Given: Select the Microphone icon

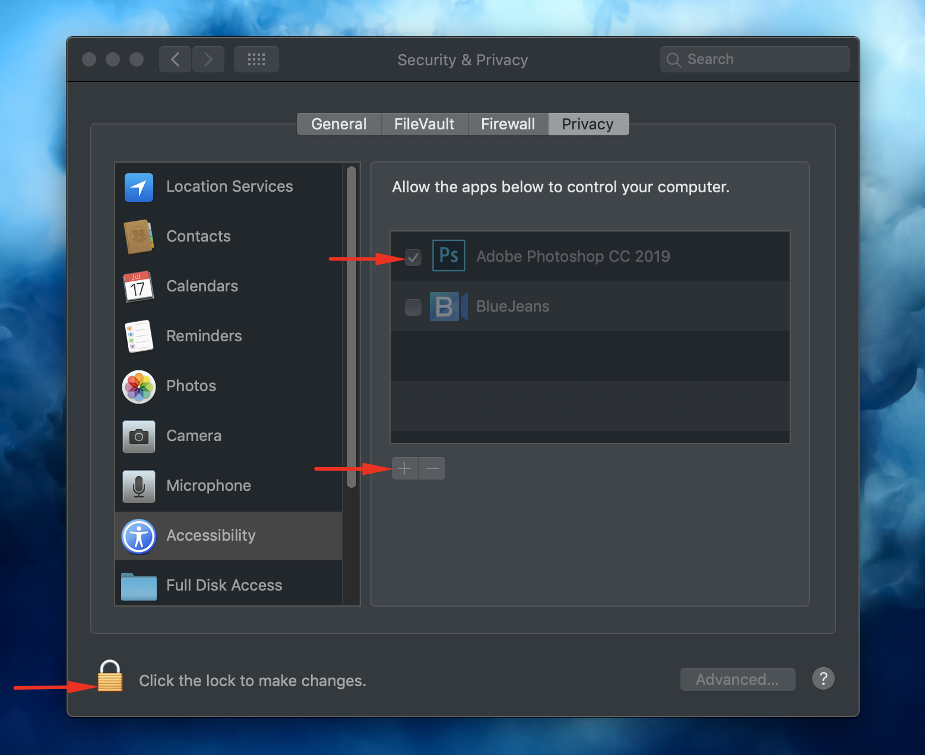Looking at the screenshot, I should click(138, 486).
